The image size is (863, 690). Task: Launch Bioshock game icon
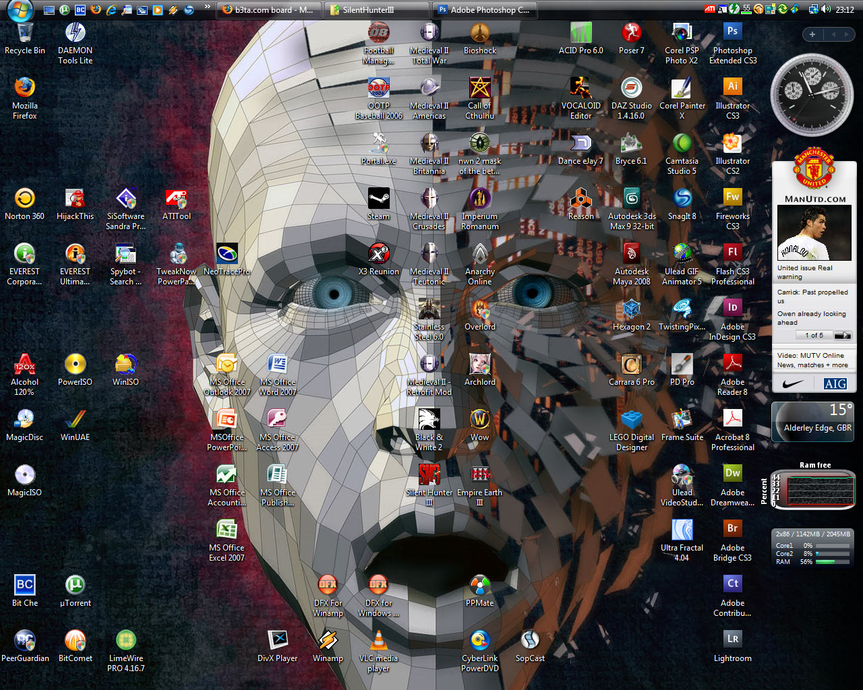point(480,38)
